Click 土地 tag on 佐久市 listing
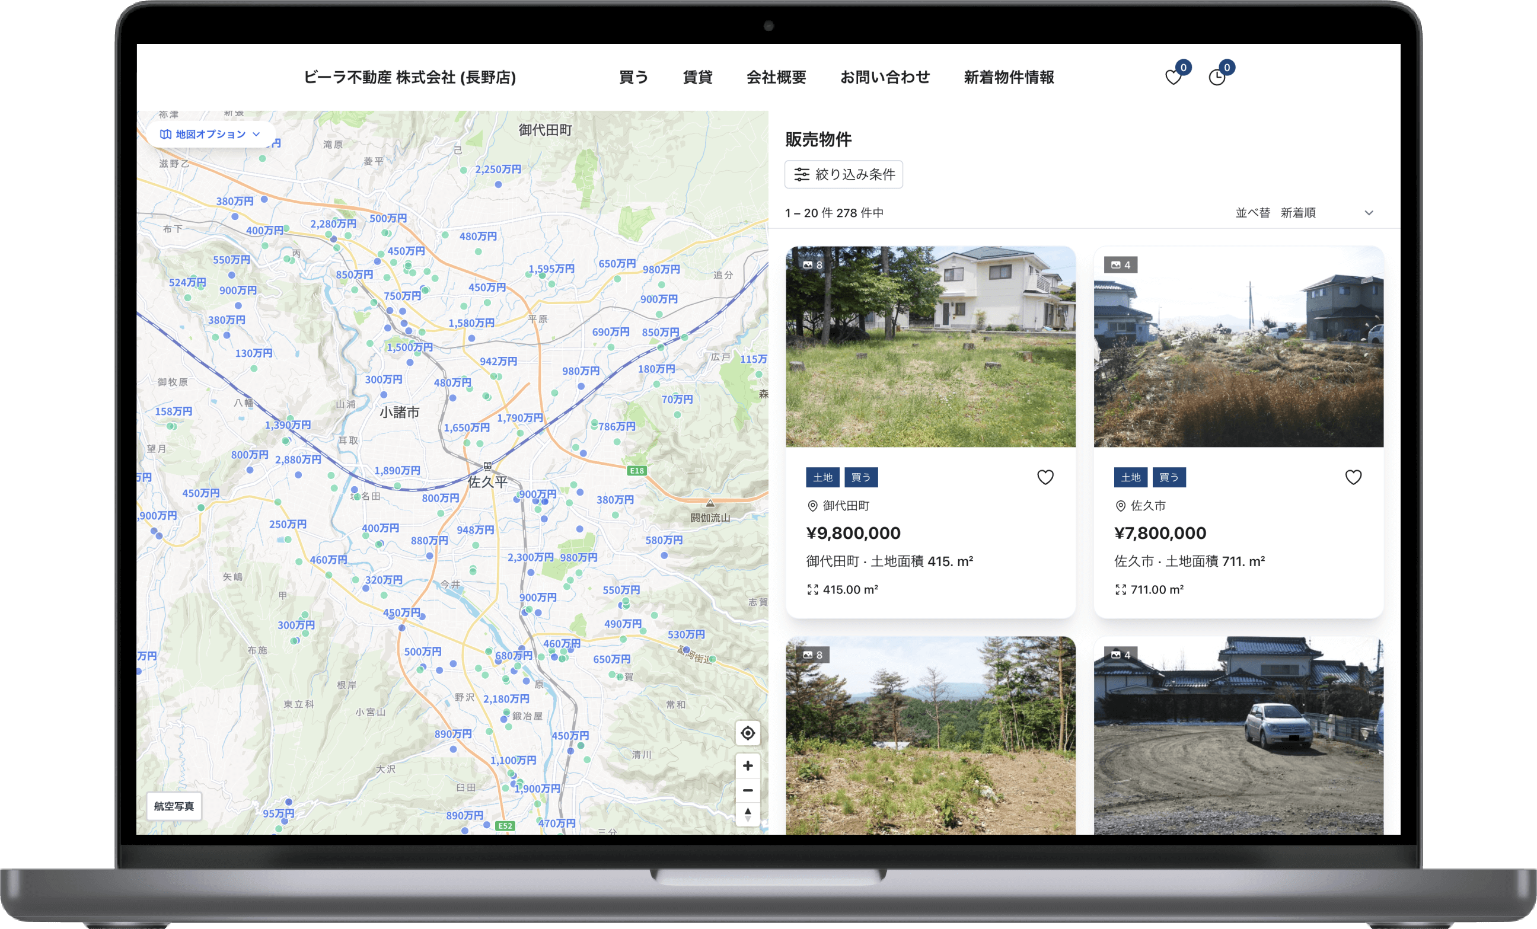Screen dimensions: 1537x929 [1130, 477]
